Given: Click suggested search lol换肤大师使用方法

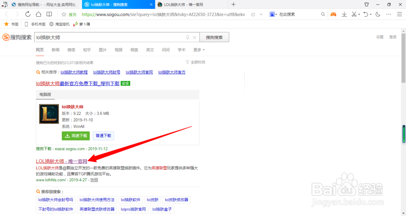Looking at the screenshot, I should (97, 200).
